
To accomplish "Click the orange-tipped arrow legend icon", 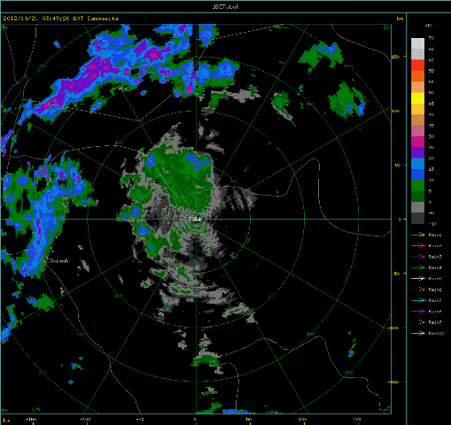I will pyautogui.click(x=417, y=290).
